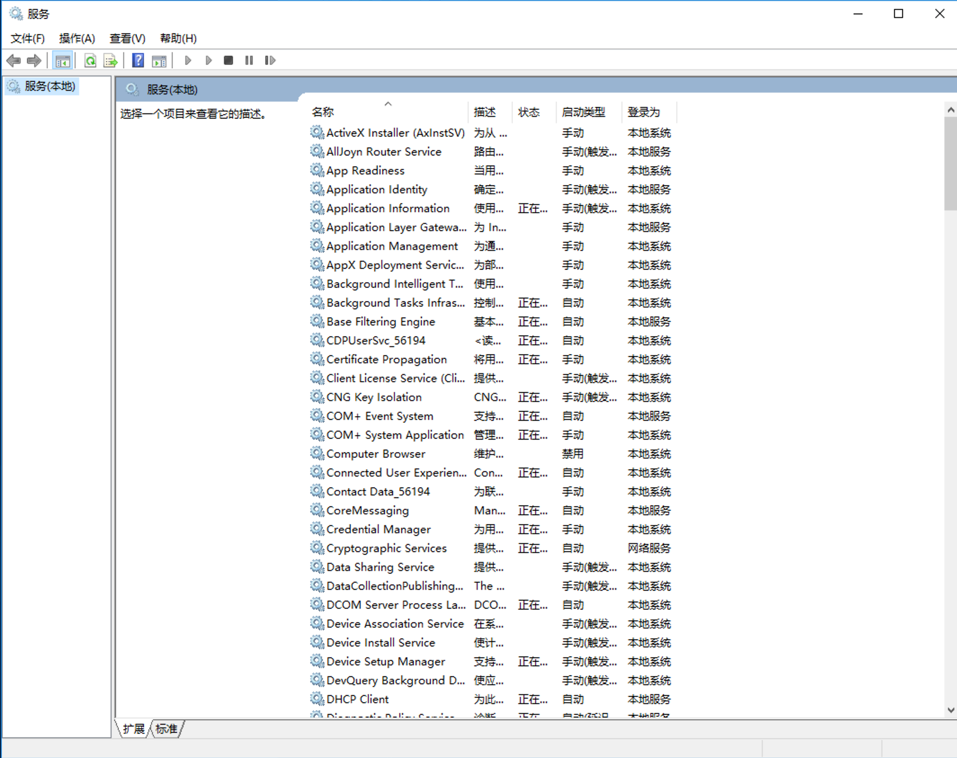Click the scrollbar down arrow

click(950, 710)
